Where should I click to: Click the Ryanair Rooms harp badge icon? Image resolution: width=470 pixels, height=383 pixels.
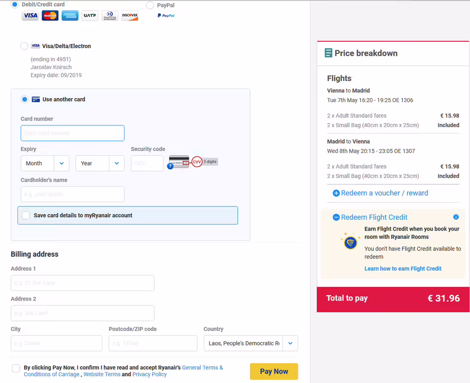[x=350, y=241]
